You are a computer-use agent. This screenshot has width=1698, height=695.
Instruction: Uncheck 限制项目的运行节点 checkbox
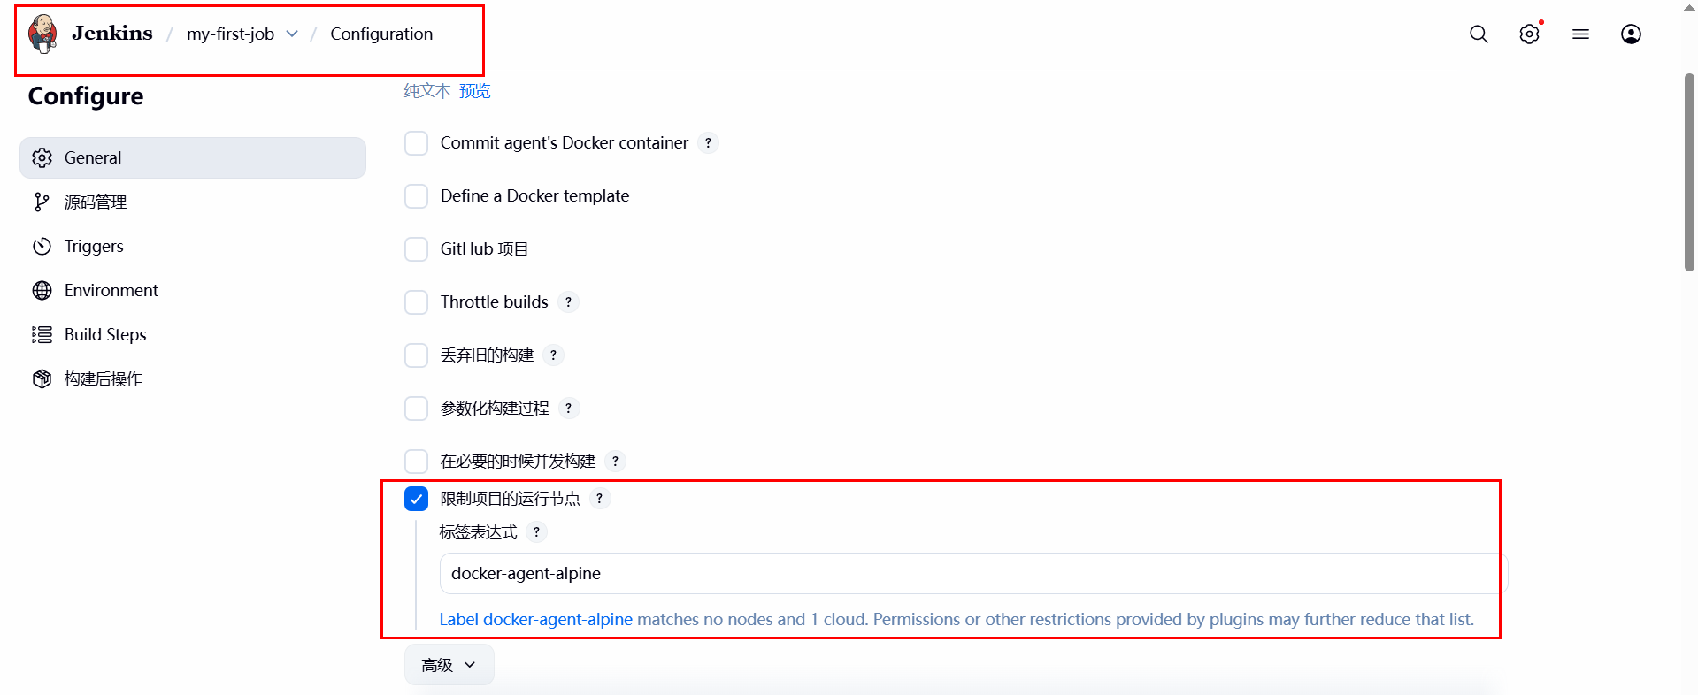(416, 499)
